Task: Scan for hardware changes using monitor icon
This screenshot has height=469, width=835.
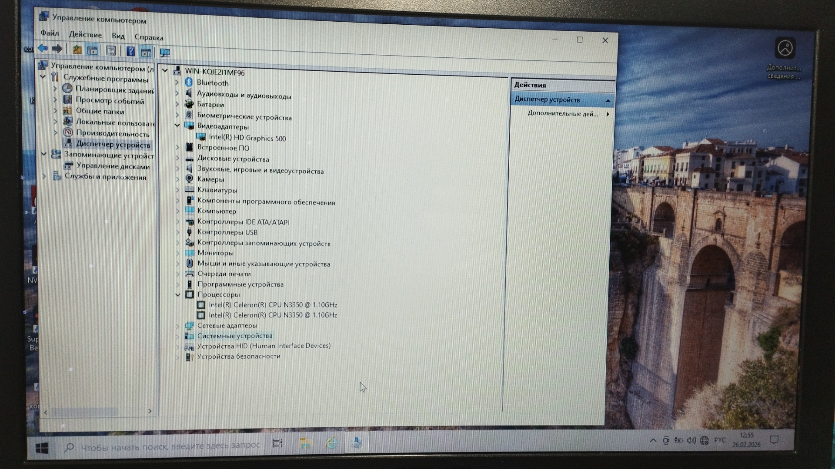Action: [x=165, y=53]
